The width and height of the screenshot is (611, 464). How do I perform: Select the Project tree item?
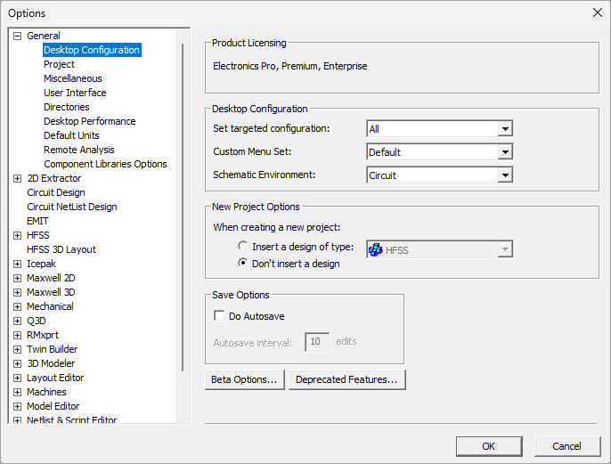pos(59,64)
